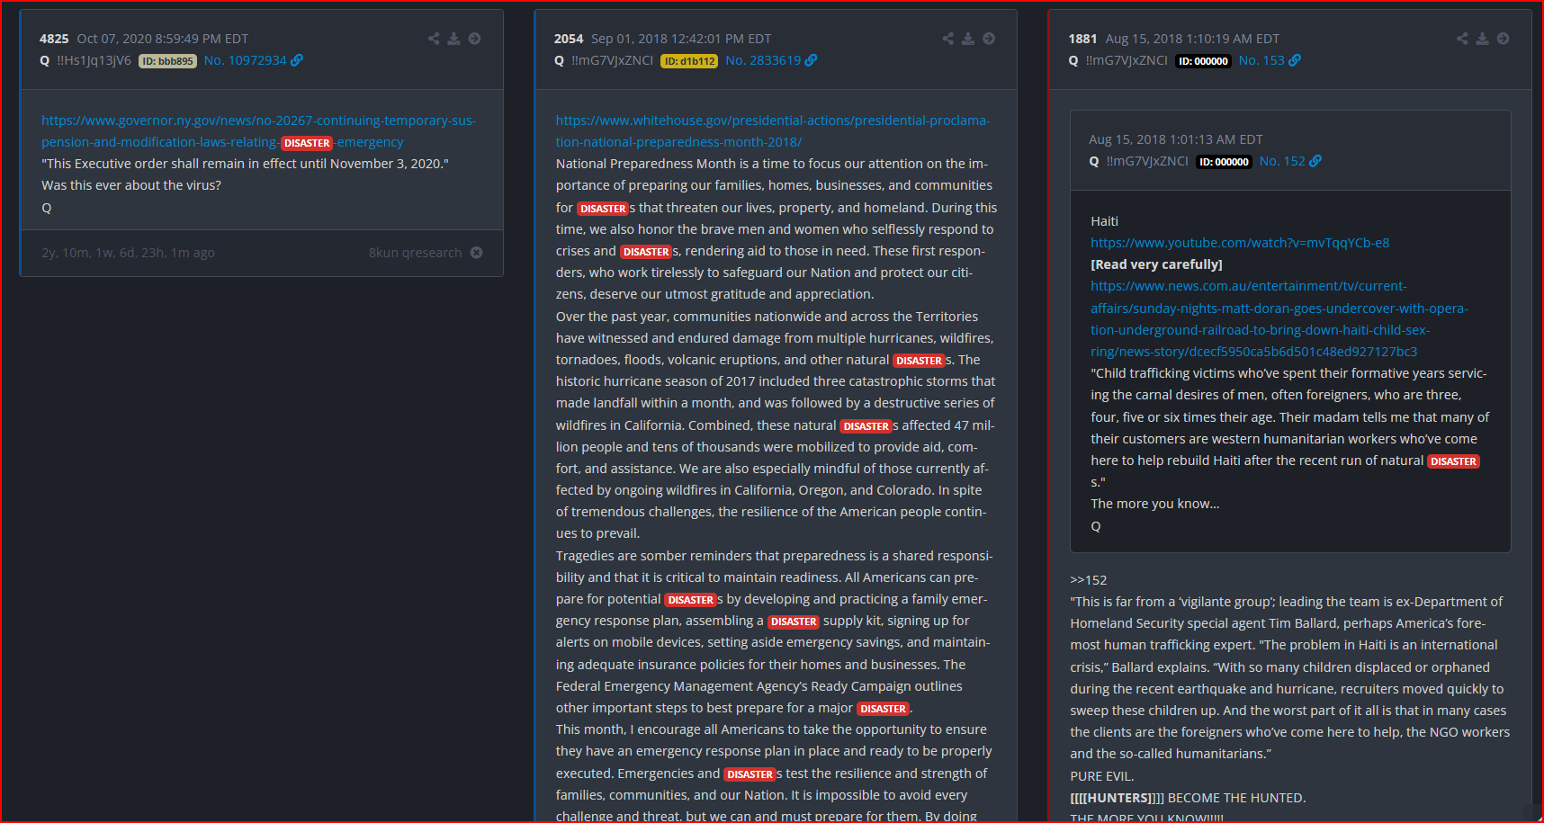
Task: Open quoted post number No. 152
Action: (x=1282, y=161)
